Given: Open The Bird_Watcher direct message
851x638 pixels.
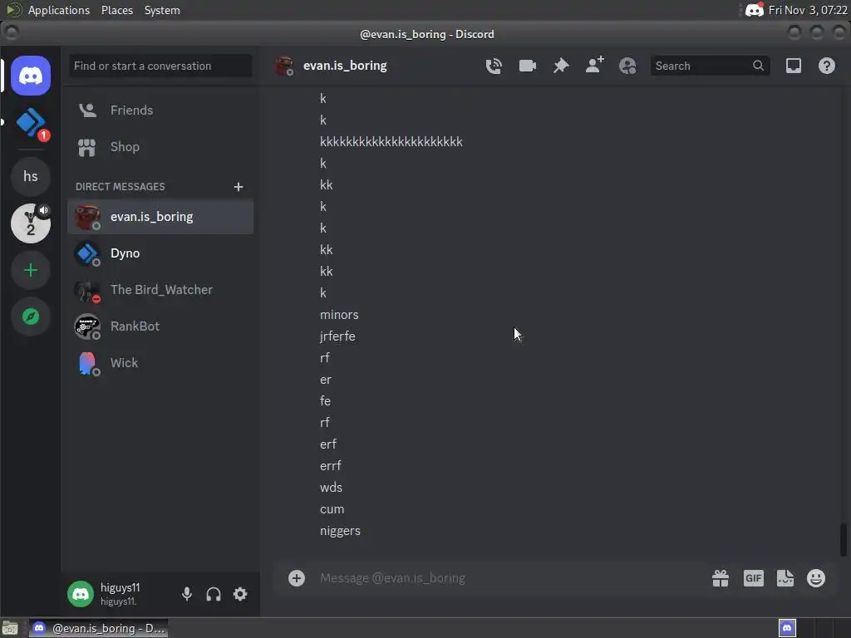Looking at the screenshot, I should click(160, 290).
